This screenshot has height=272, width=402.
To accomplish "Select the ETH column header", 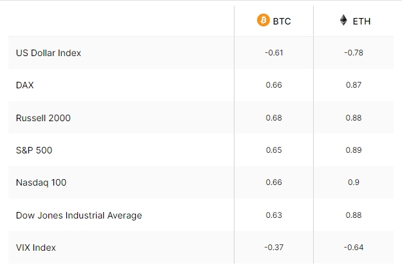I will tap(355, 21).
